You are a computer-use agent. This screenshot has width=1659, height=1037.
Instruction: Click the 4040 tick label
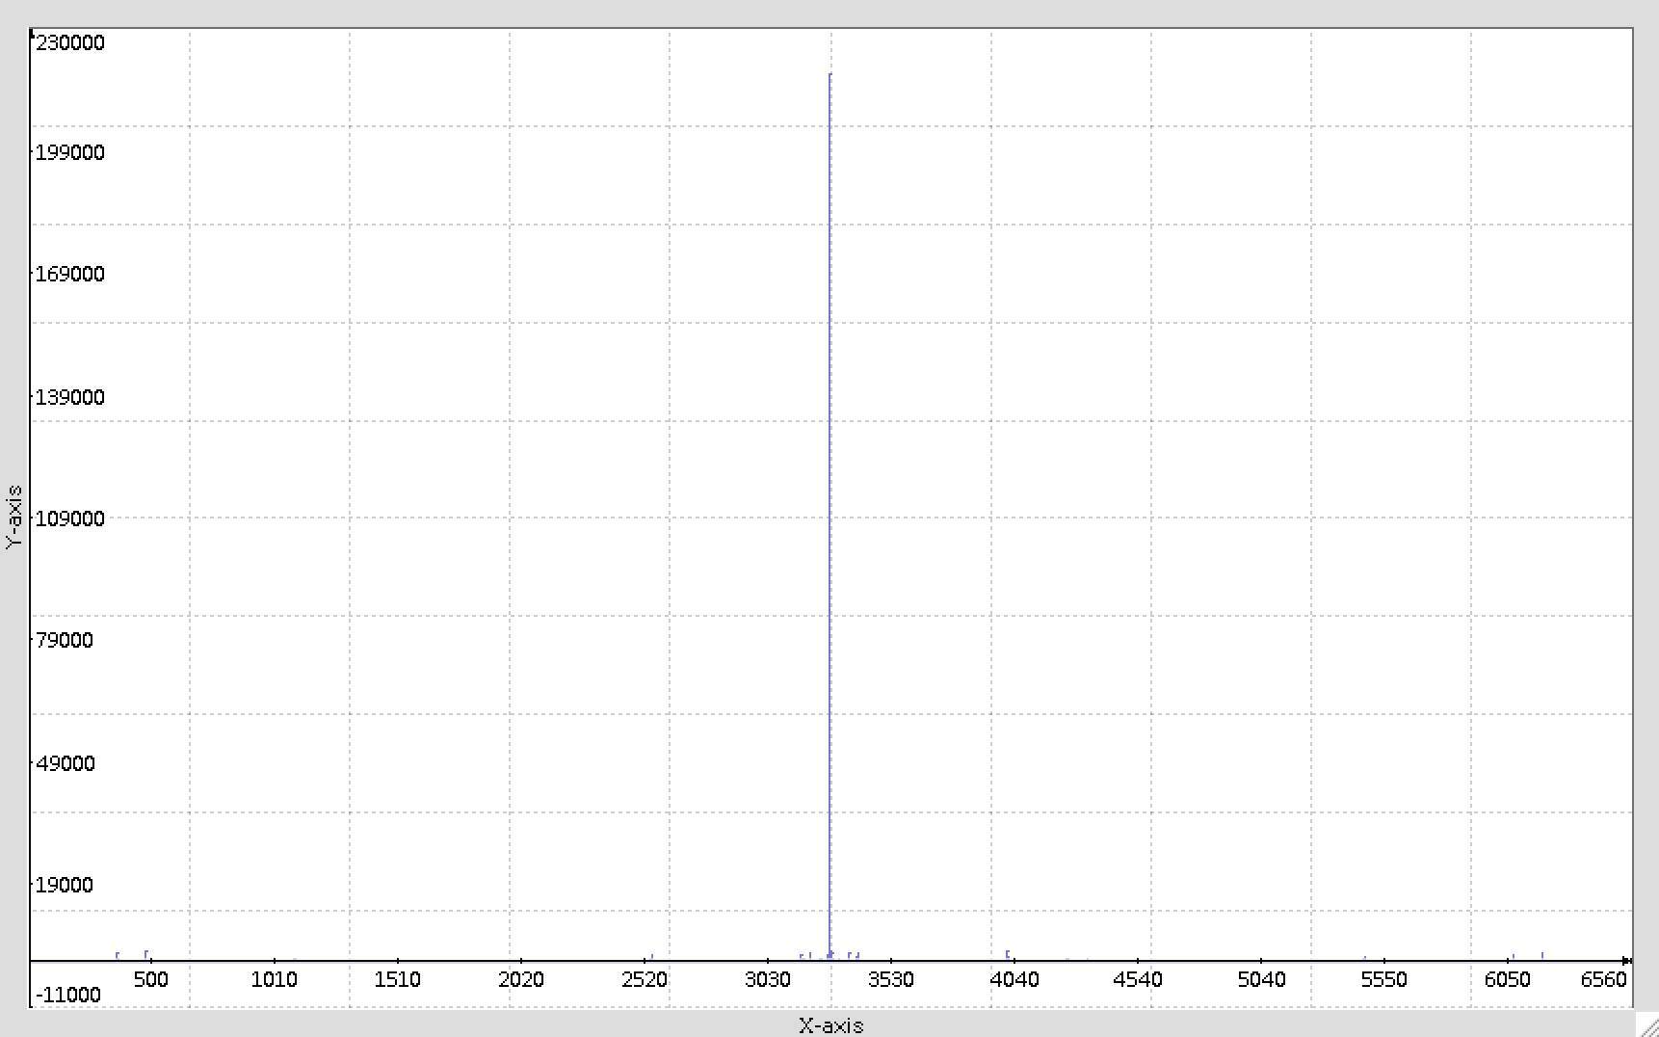(x=1014, y=979)
